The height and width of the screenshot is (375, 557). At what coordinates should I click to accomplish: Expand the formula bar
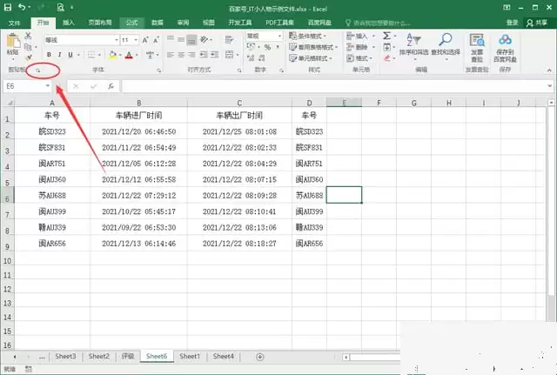(549, 86)
